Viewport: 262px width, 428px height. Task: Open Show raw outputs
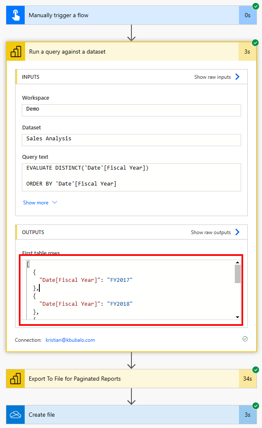(x=215, y=232)
